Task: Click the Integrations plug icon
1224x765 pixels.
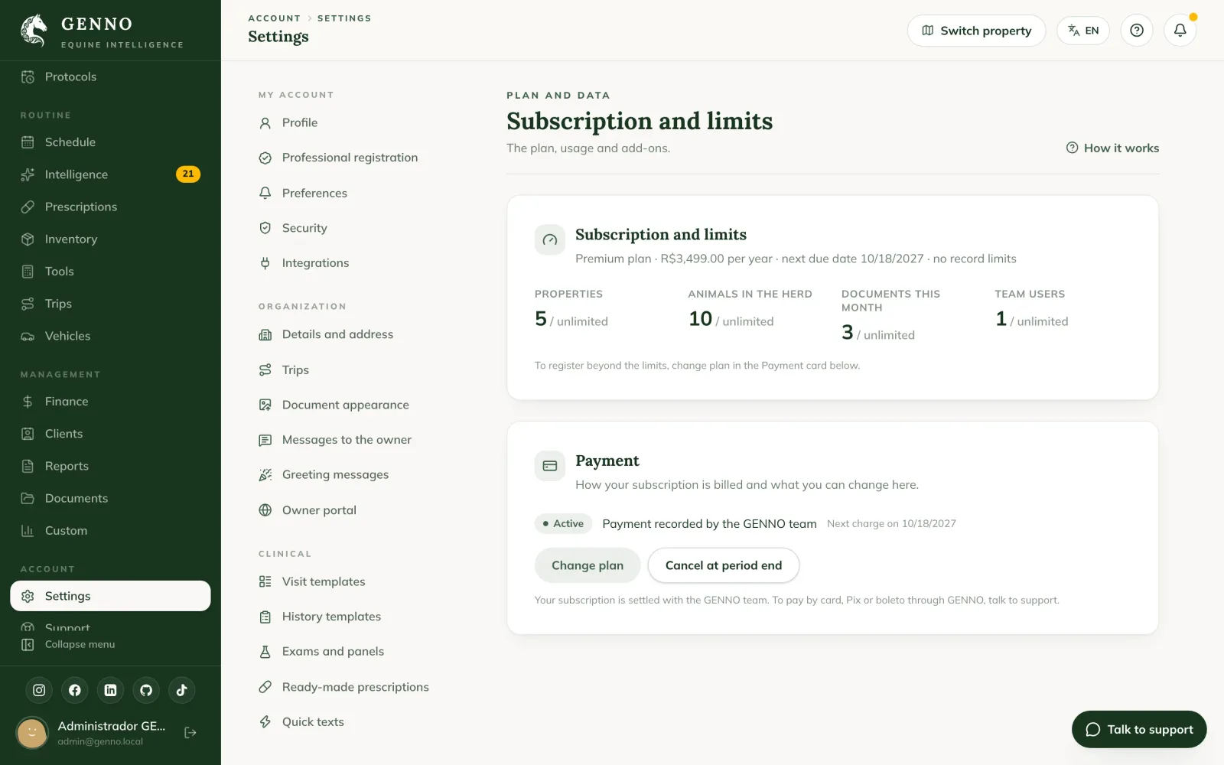Action: point(265,263)
